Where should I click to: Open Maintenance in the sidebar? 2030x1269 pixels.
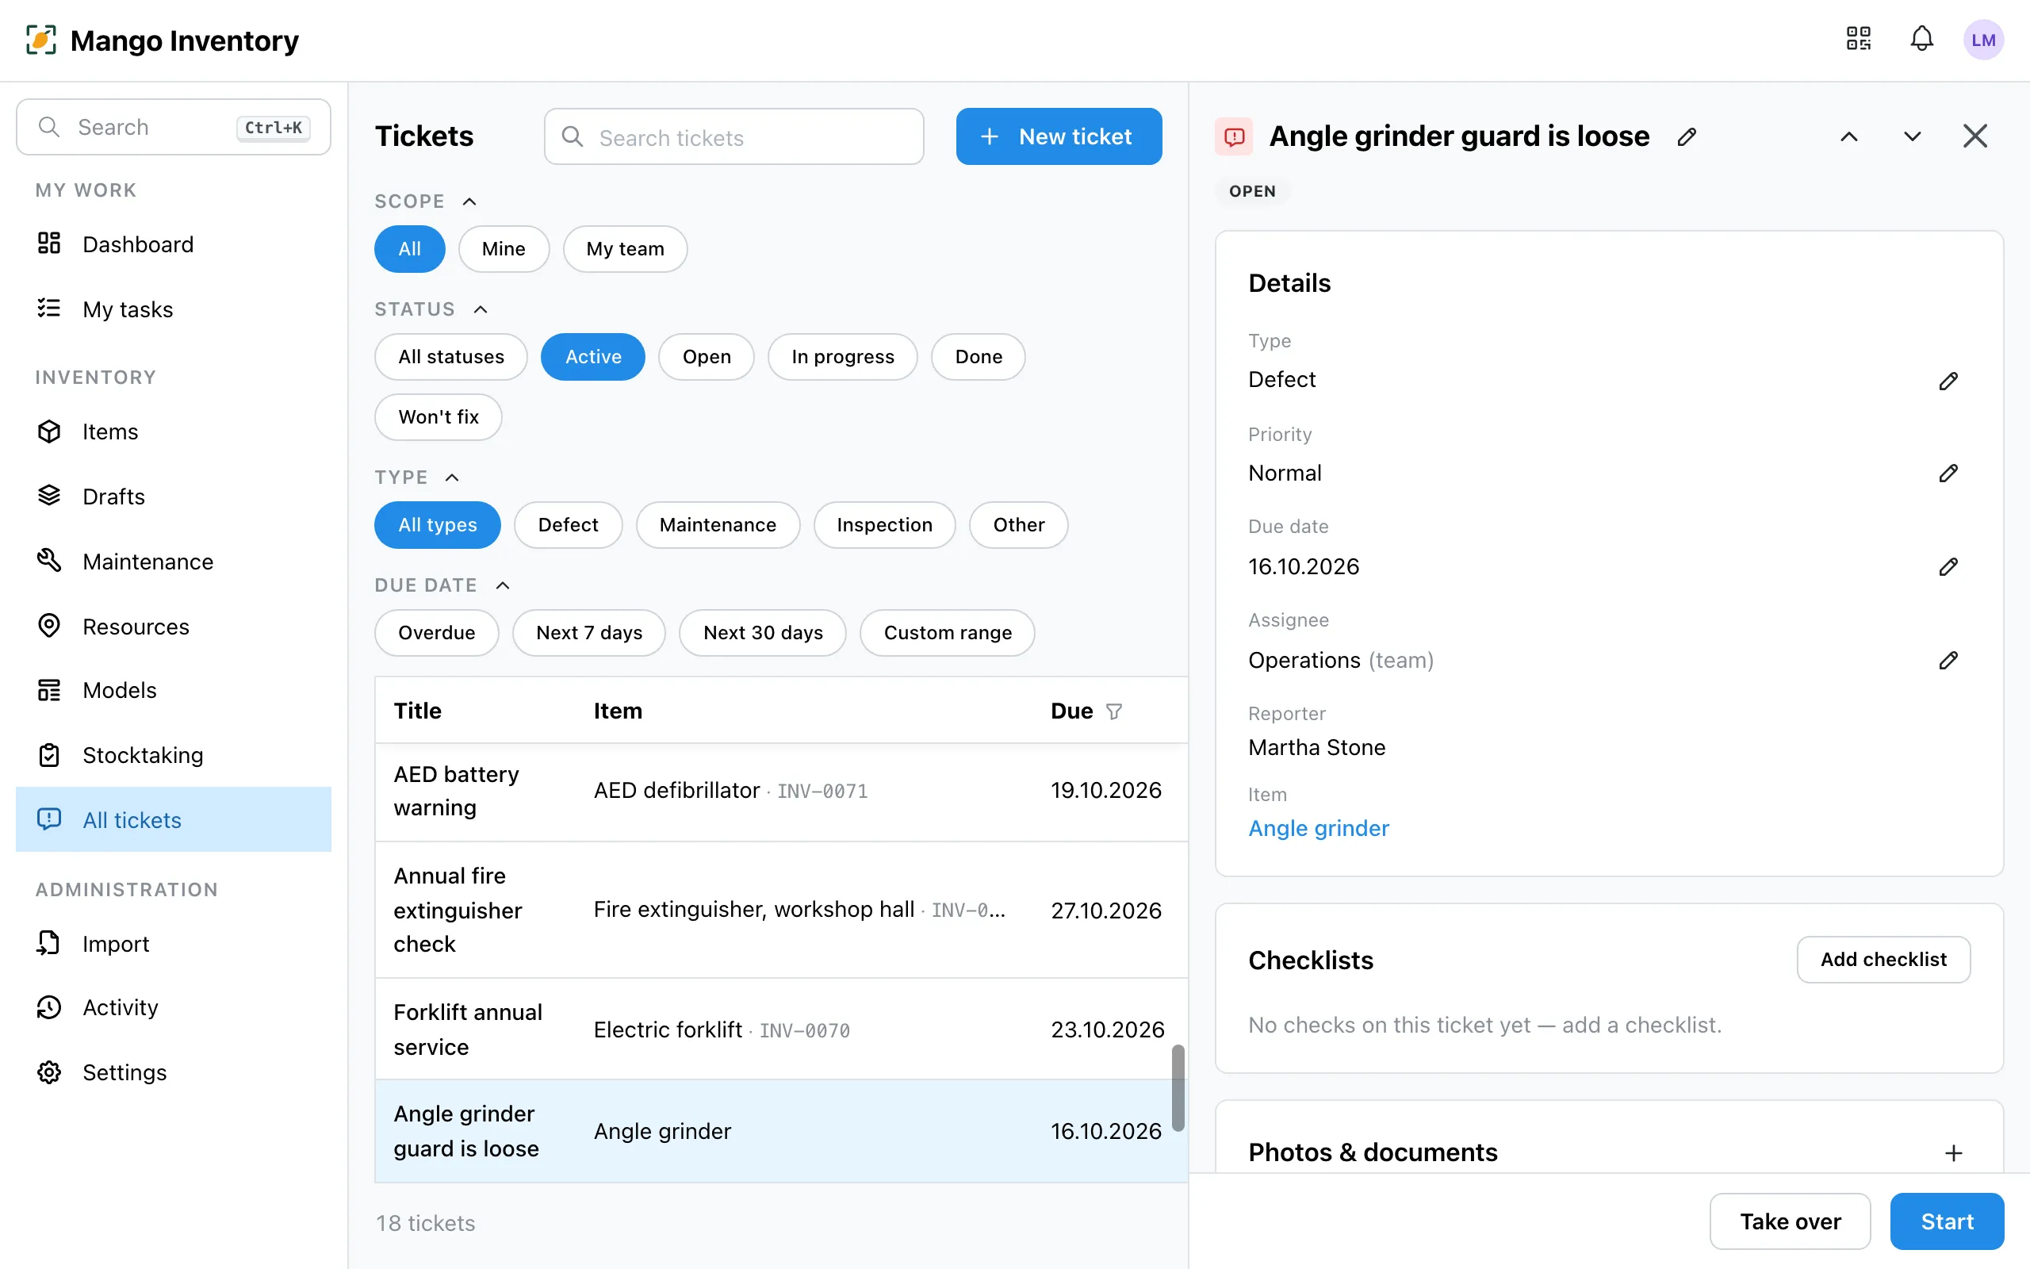174,562
